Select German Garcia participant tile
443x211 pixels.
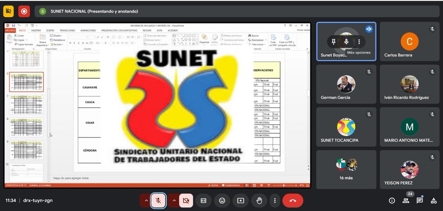click(x=346, y=84)
